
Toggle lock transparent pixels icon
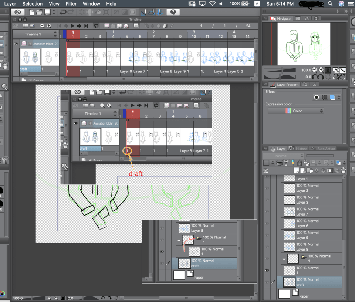coord(306,163)
